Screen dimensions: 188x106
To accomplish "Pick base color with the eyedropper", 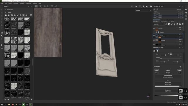I will (181, 86).
